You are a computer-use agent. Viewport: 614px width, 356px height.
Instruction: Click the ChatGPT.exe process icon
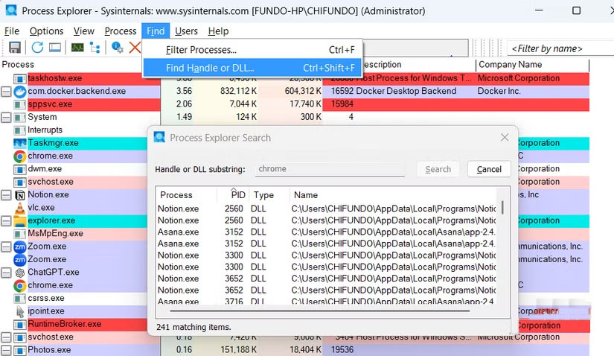19,273
